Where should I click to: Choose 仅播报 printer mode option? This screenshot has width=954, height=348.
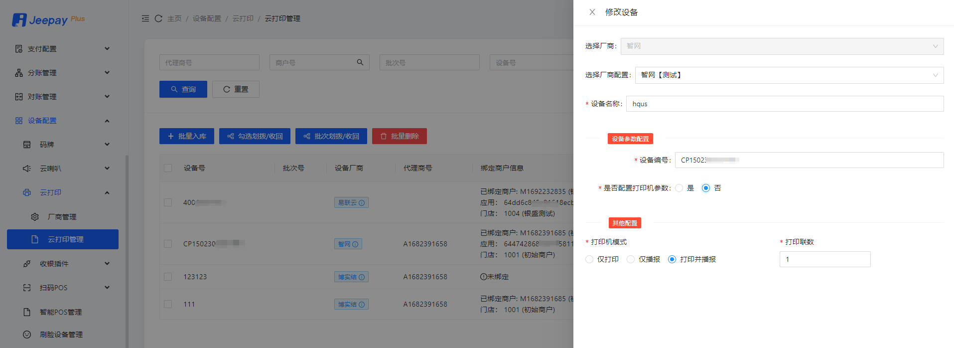pos(631,259)
